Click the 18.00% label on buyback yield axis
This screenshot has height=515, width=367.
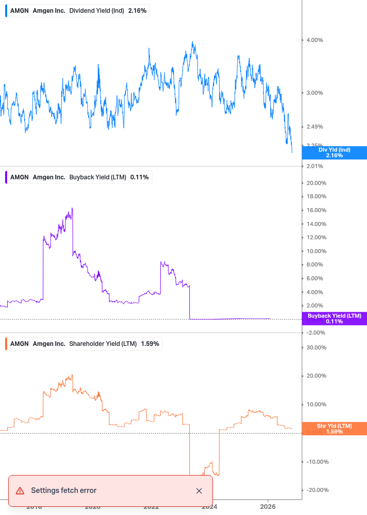coord(316,196)
